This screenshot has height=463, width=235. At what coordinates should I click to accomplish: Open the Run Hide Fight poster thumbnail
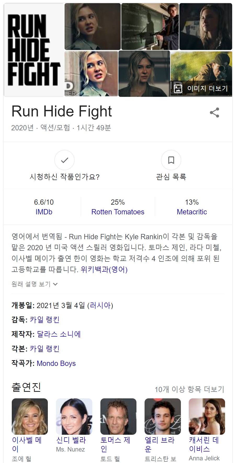click(34, 50)
